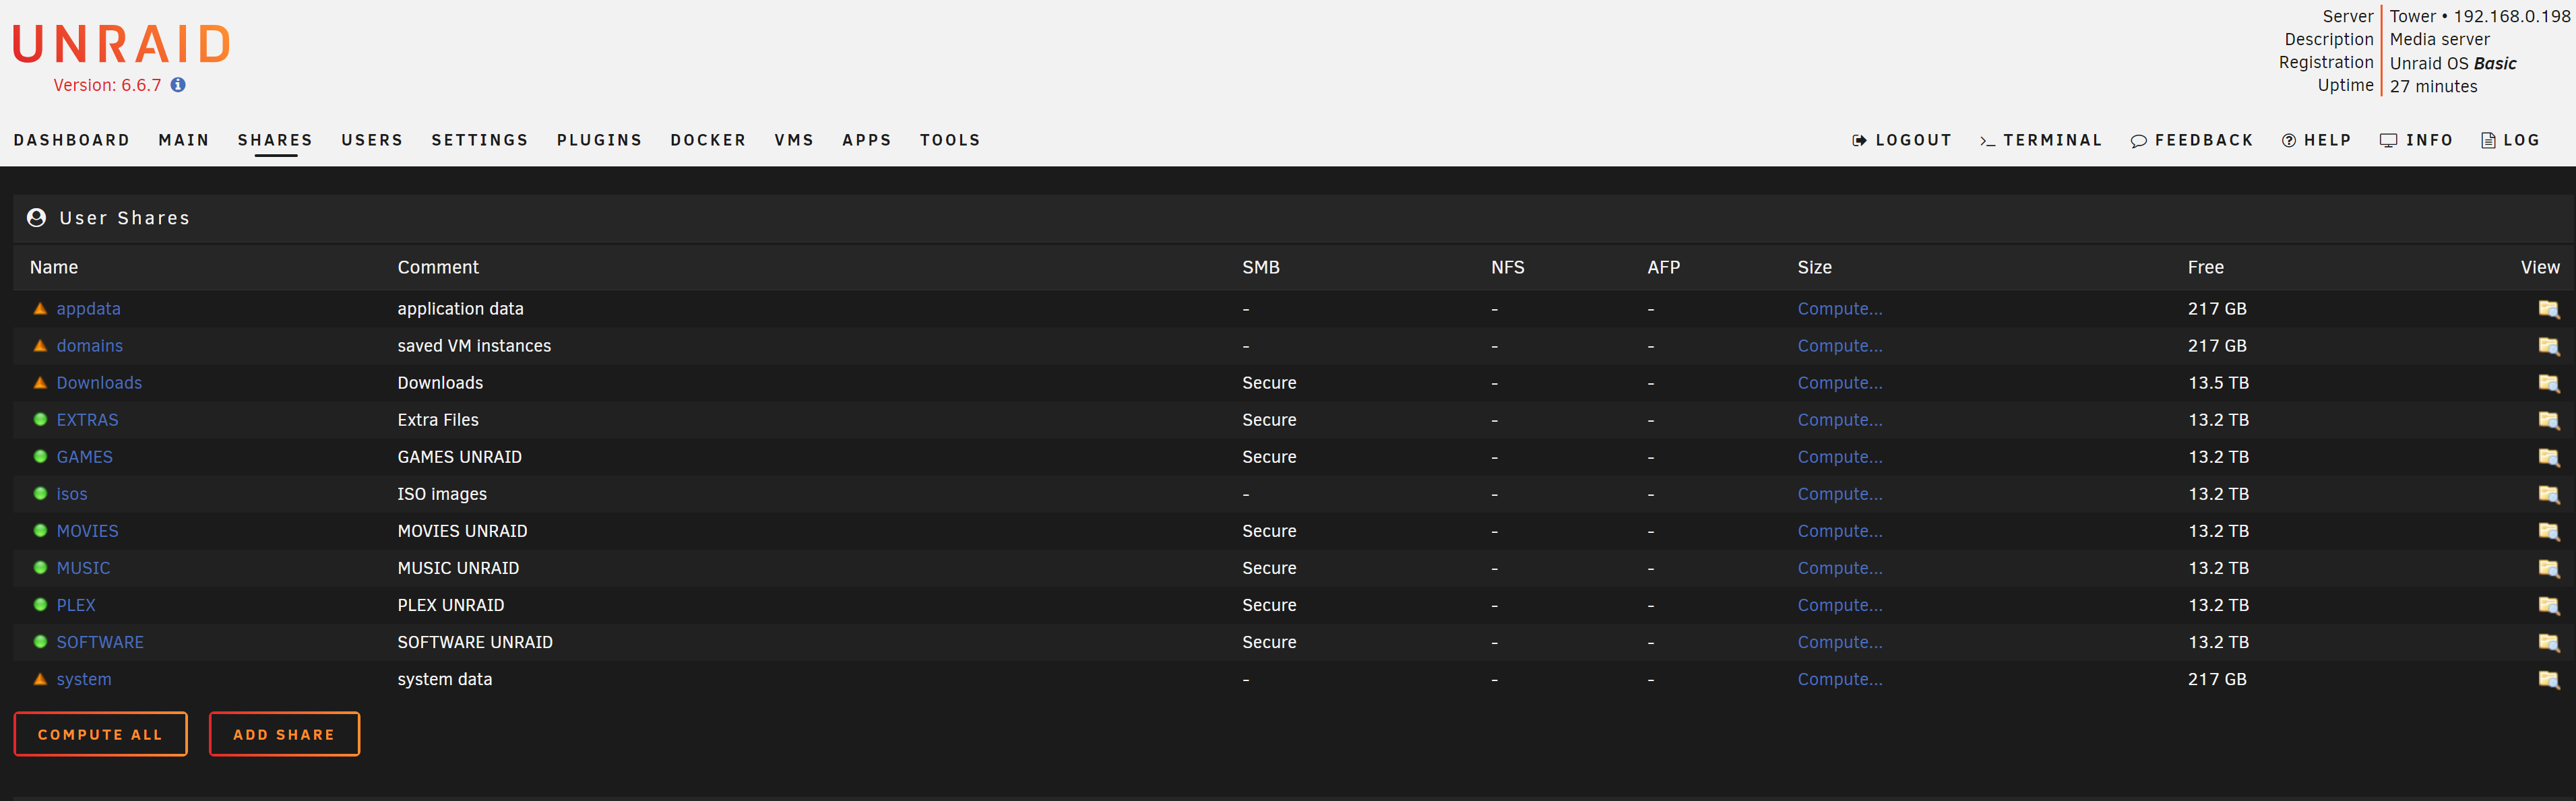Click the orange warning triangle for system
Image resolution: width=2576 pixels, height=801 pixels.
pos(40,678)
